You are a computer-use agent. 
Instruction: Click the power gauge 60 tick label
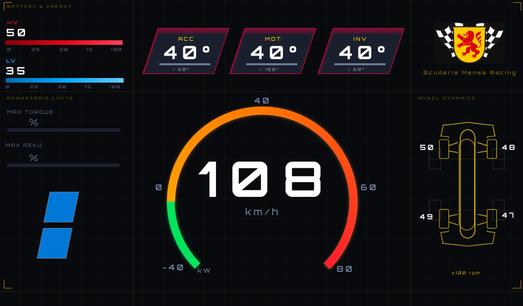click(368, 188)
